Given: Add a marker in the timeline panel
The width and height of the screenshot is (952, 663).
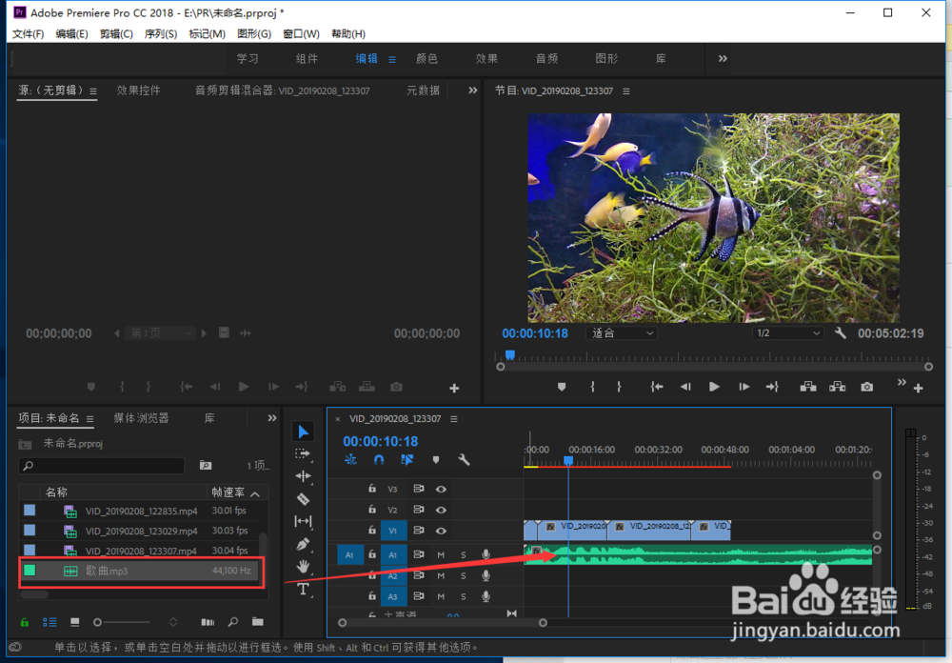Looking at the screenshot, I should coord(436,460).
